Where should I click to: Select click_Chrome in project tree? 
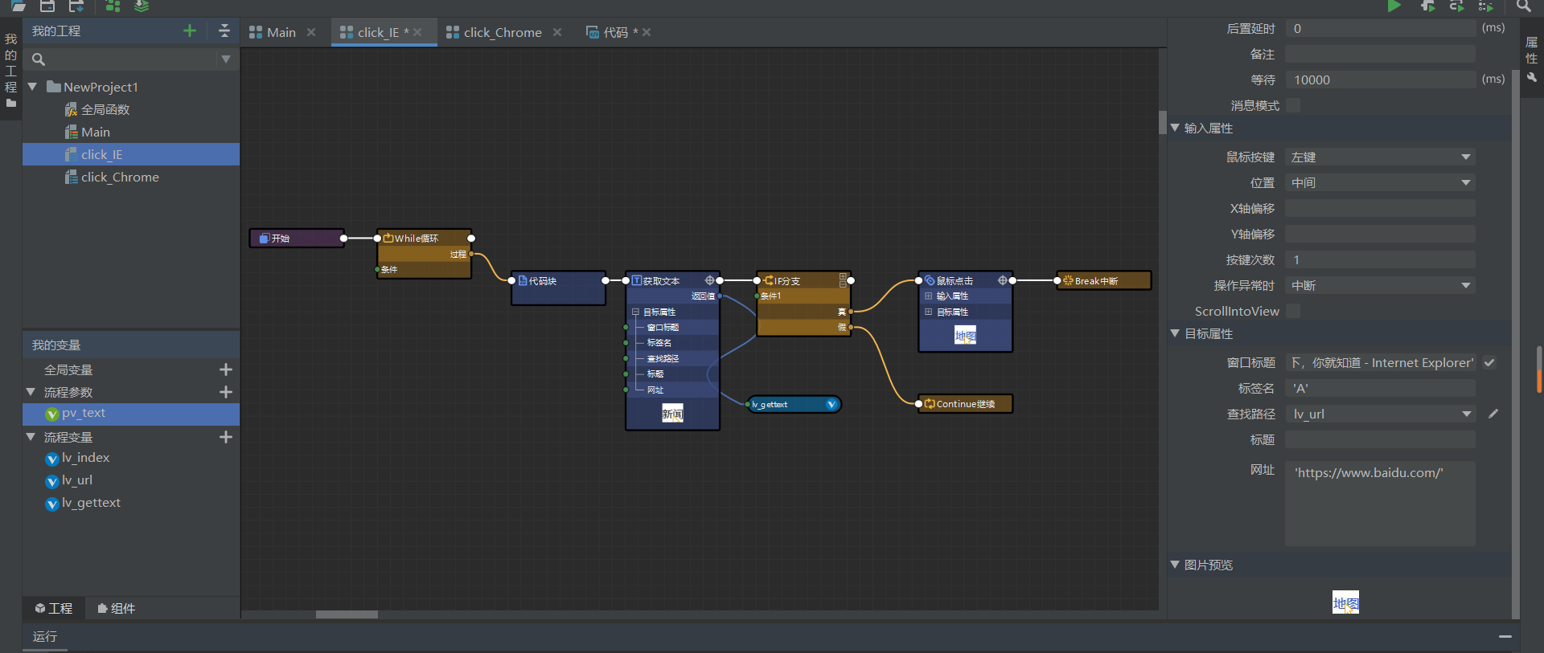120,177
